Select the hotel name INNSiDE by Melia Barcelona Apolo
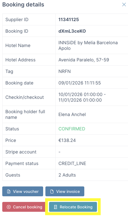Image resolution: width=128 pixels, height=216 pixels. [x=88, y=45]
